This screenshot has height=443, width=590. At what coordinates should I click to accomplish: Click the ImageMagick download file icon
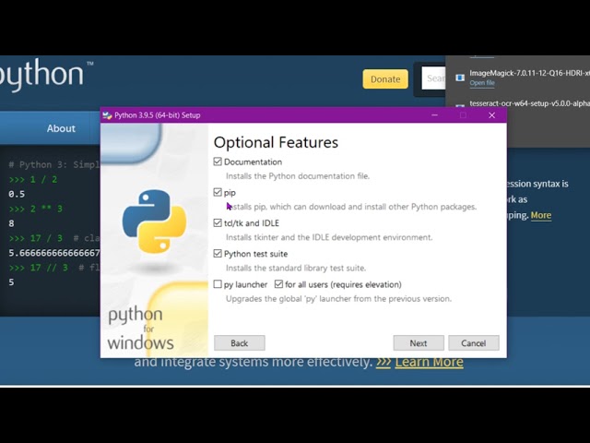coord(460,78)
